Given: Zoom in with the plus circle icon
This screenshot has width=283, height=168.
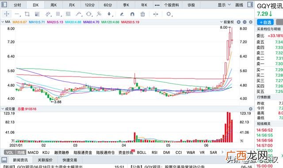Looking at the screenshot, I should pyautogui.click(x=239, y=22).
